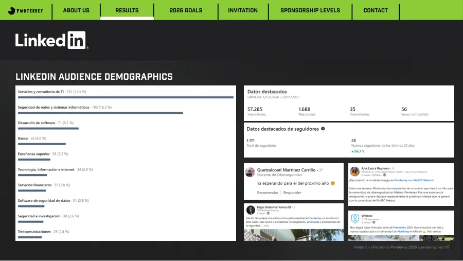Click the Websec company name
The width and height of the screenshot is (463, 261).
tap(367, 216)
